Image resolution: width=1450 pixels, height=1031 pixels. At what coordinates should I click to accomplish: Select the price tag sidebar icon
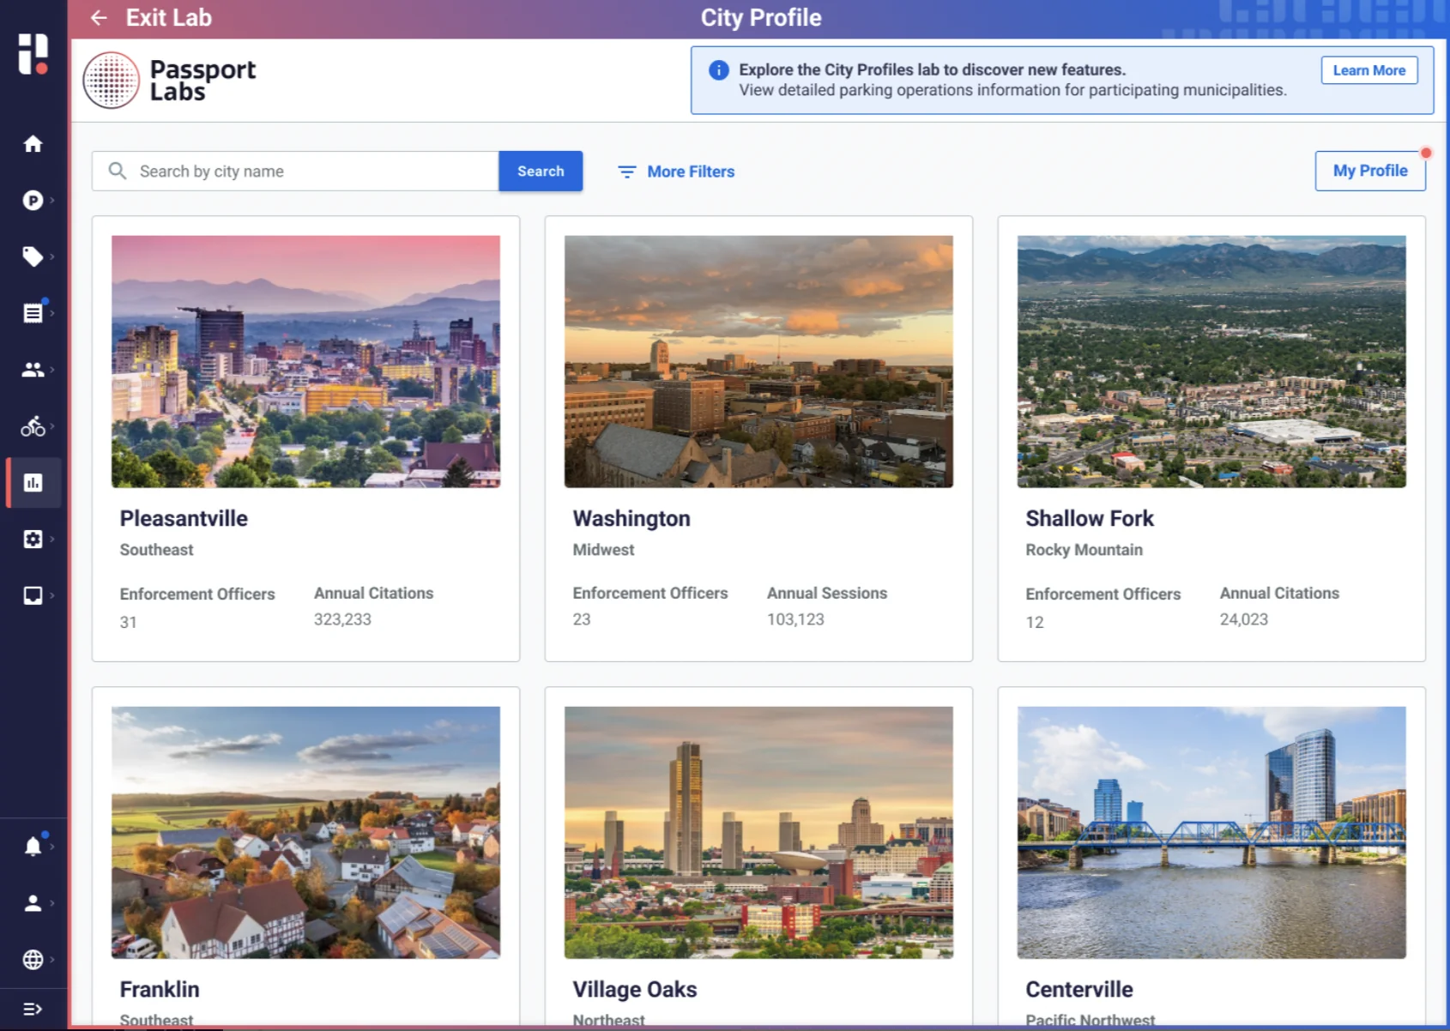[33, 256]
